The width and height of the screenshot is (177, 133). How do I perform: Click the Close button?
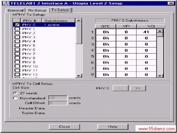coord(64,127)
